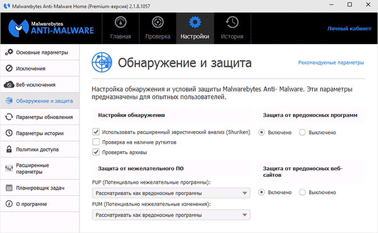Open the Главная tab

[x=120, y=28]
